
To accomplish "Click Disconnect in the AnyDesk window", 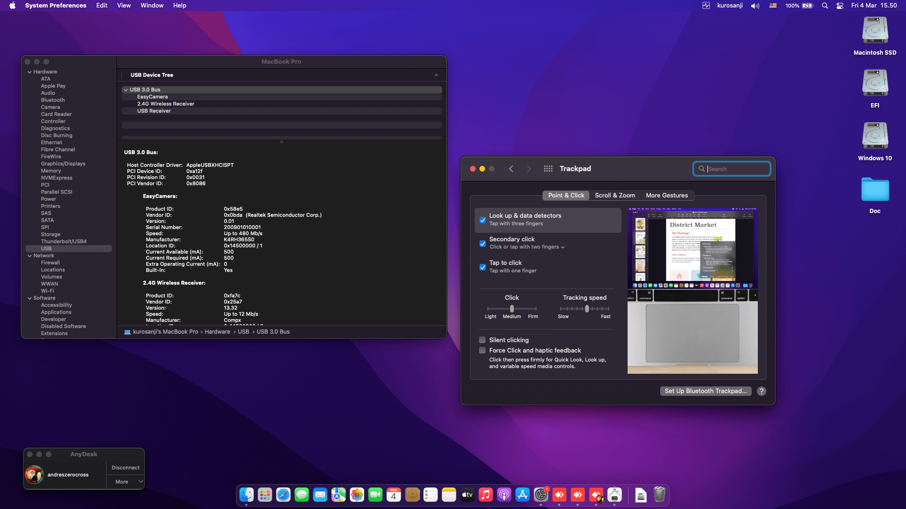I will pyautogui.click(x=125, y=467).
